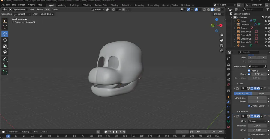Toggle the camera view icon
Screen dimensions: 270x139
[x=222, y=46]
